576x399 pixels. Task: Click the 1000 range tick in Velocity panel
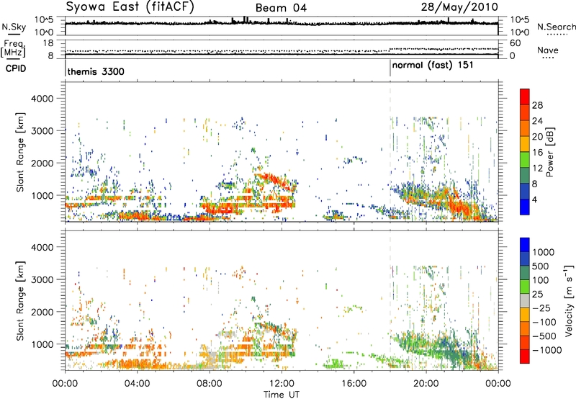coord(42,344)
